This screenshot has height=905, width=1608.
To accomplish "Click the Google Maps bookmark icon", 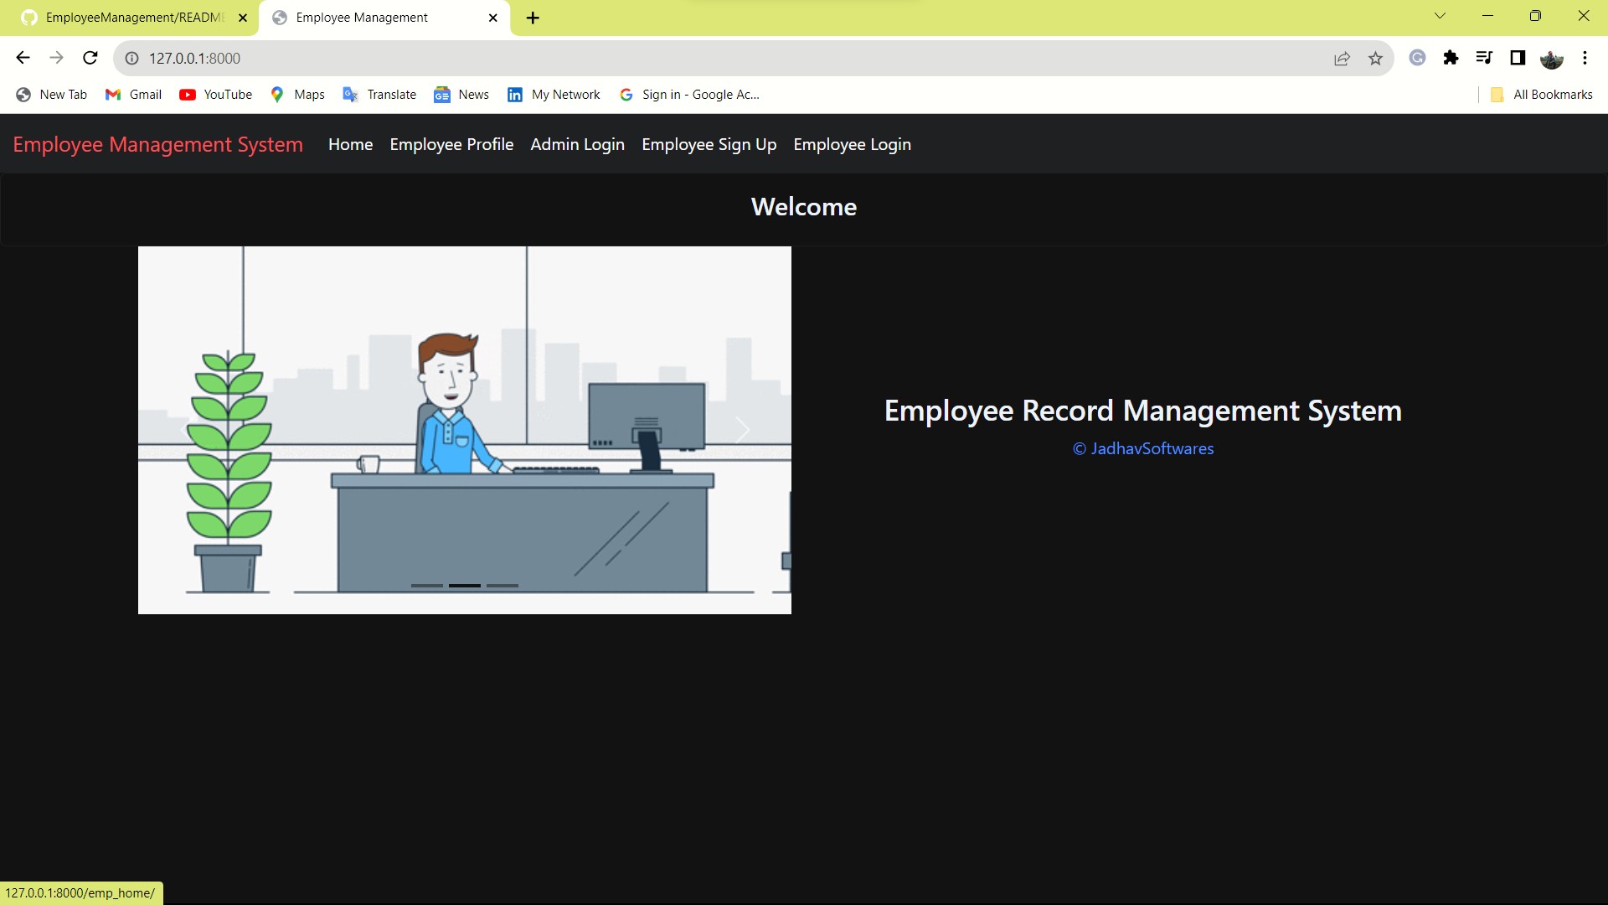I will coord(277,95).
